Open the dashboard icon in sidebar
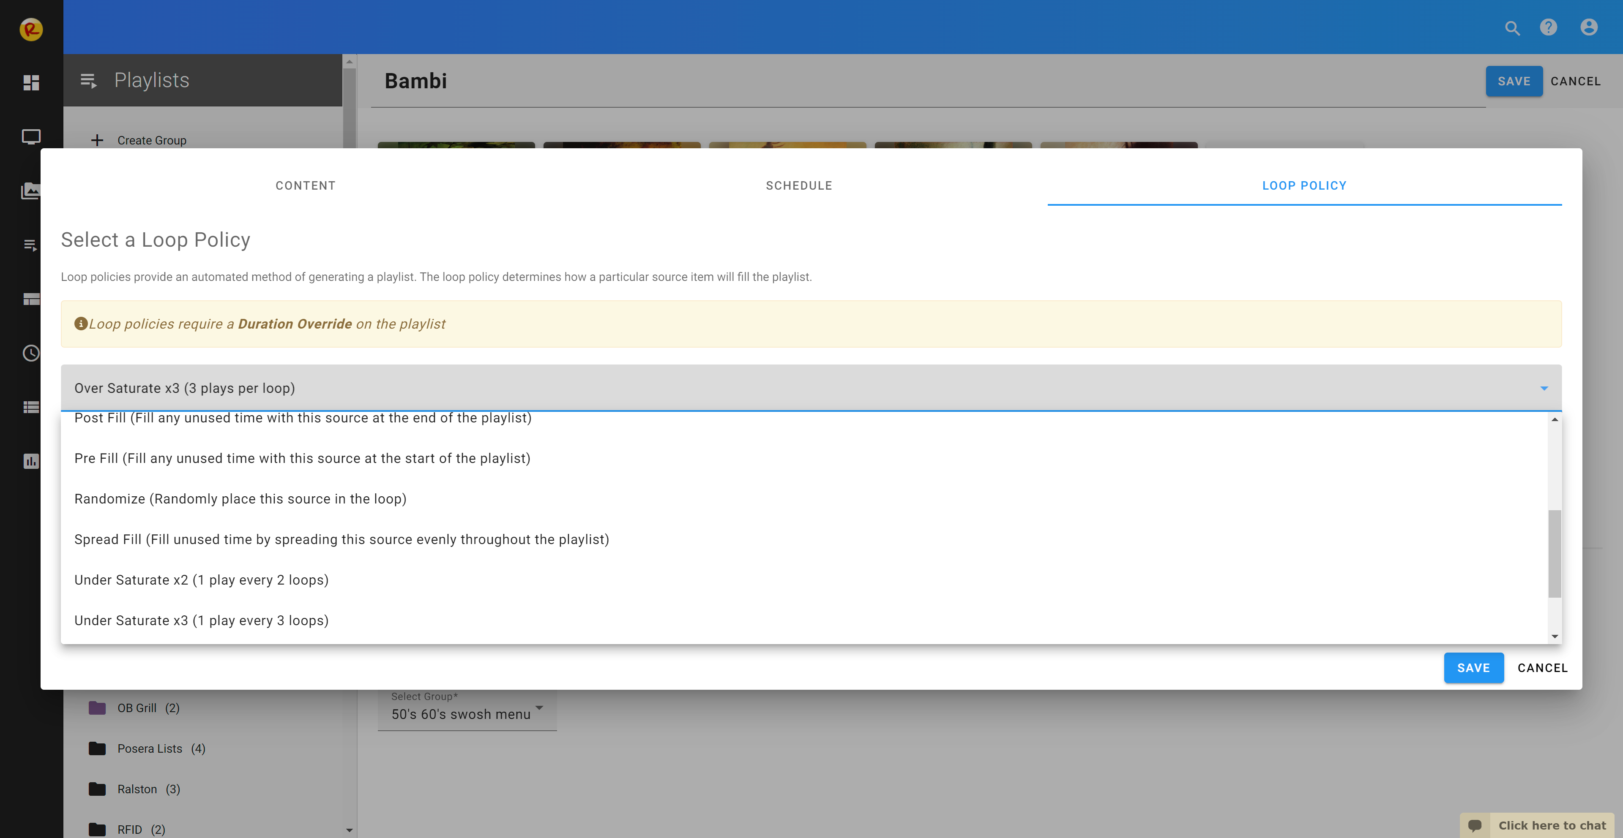 coord(31,82)
